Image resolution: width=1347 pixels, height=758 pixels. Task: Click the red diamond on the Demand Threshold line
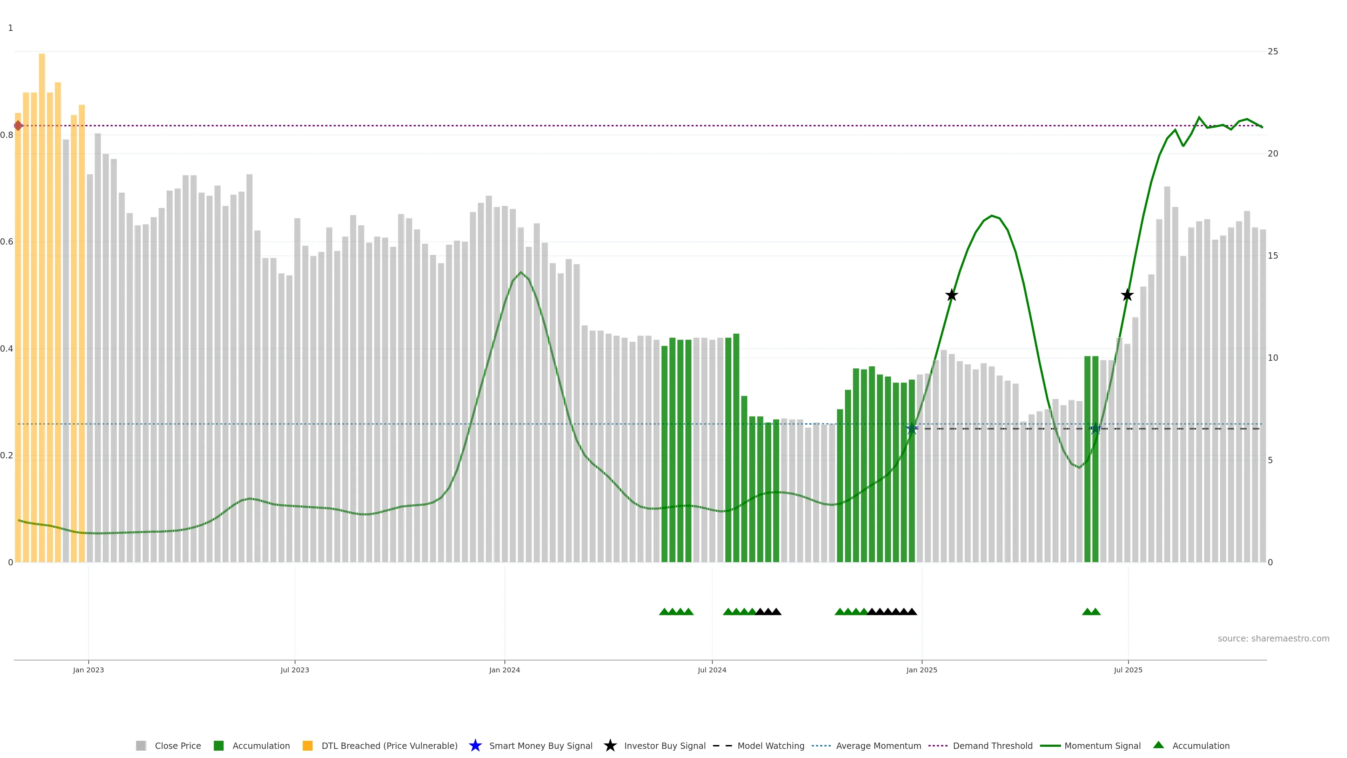click(x=18, y=126)
